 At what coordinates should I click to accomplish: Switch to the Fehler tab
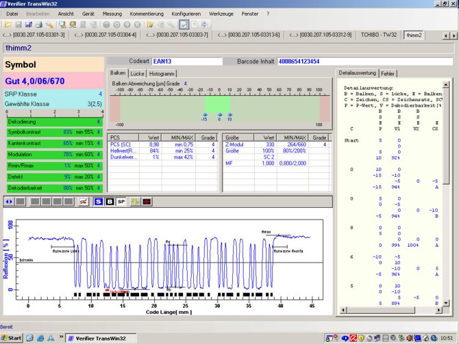pyautogui.click(x=388, y=74)
